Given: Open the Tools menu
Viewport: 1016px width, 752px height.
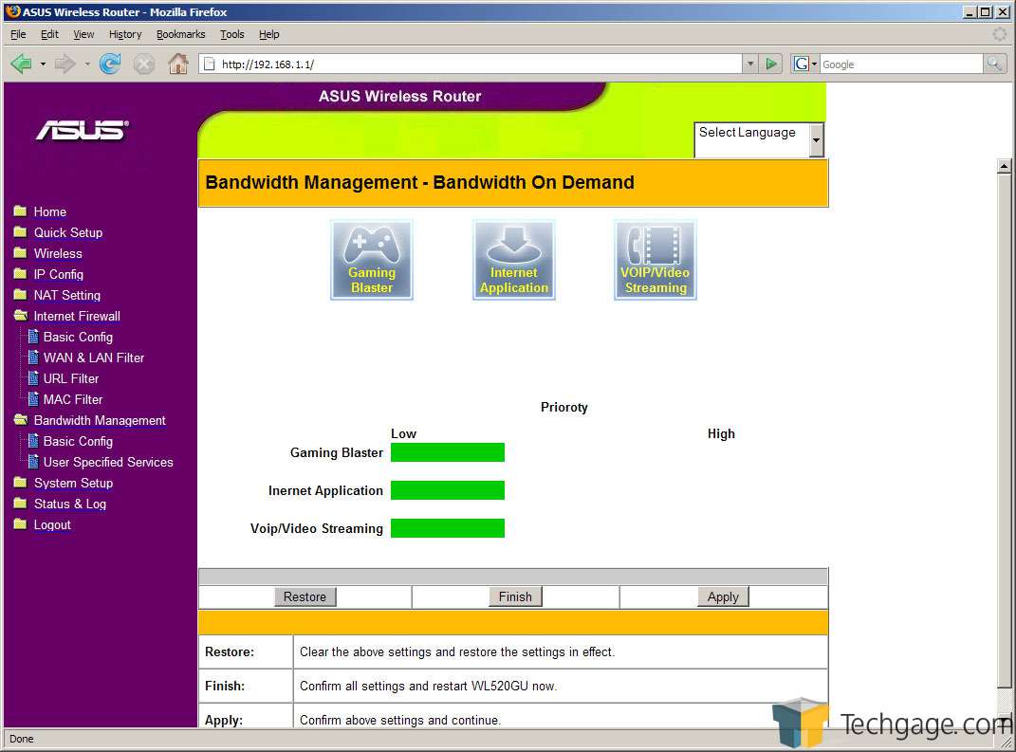Looking at the screenshot, I should pyautogui.click(x=232, y=34).
